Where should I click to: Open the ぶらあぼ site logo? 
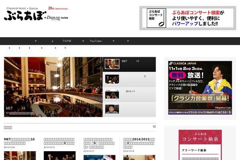(36, 14)
